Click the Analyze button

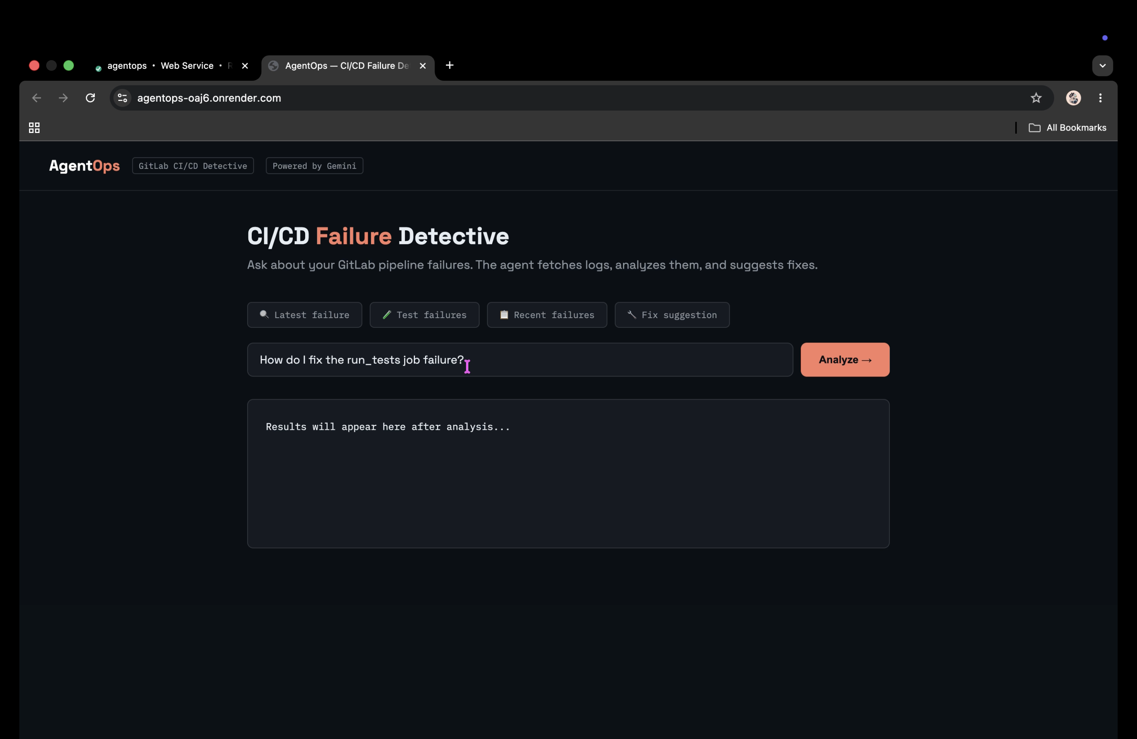click(845, 359)
